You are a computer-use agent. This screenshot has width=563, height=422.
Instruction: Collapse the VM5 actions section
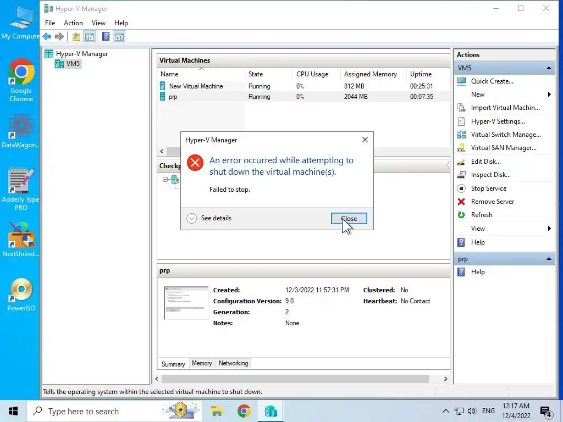pos(549,68)
